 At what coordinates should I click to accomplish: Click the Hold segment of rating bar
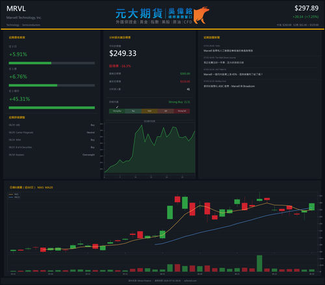point(149,111)
